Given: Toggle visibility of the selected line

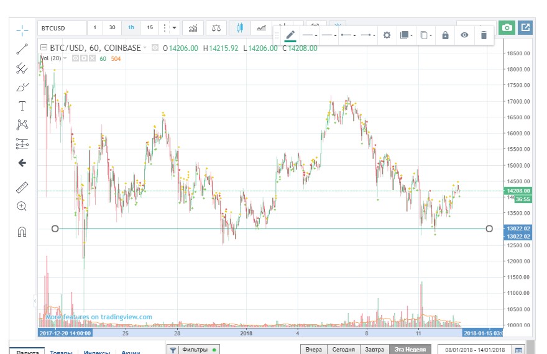Looking at the screenshot, I should [x=464, y=35].
